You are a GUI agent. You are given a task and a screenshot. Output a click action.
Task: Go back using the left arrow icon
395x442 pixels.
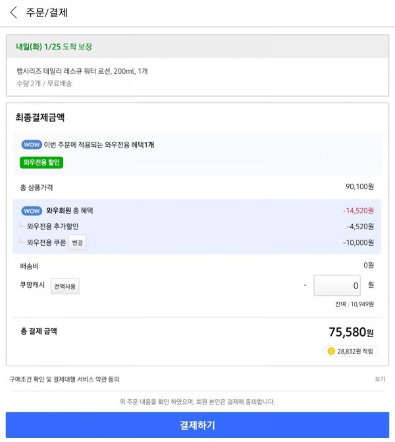(13, 13)
